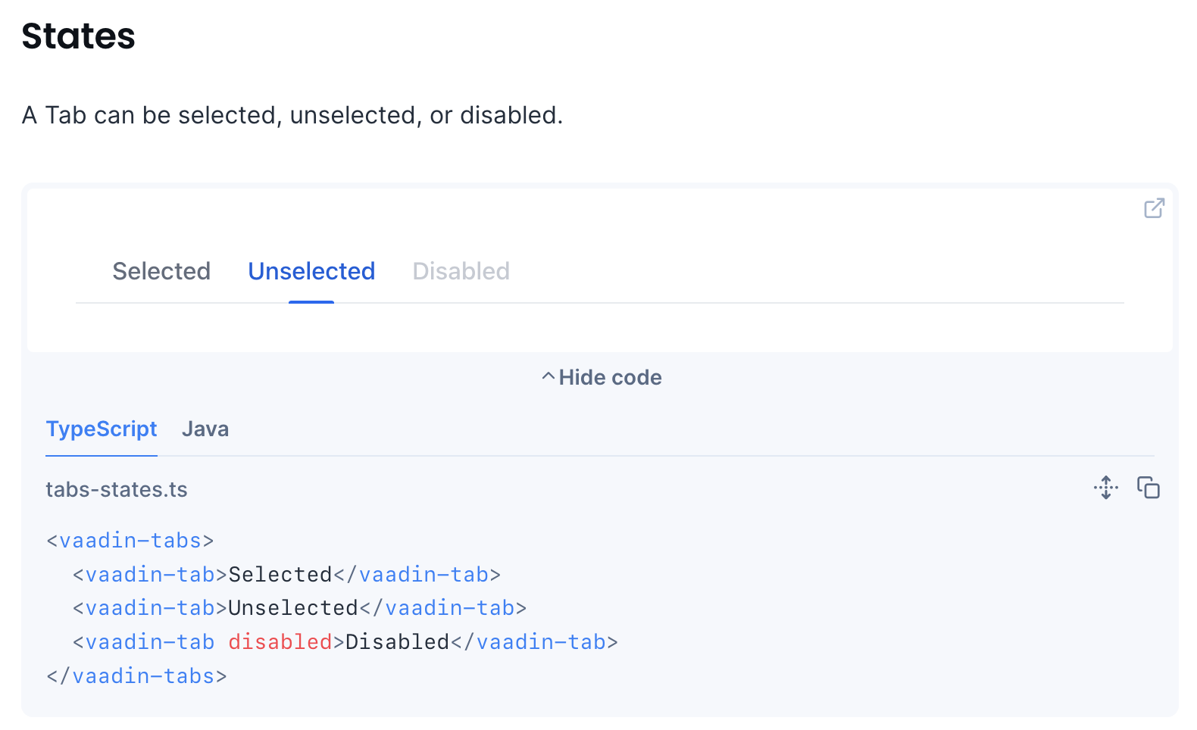Click the red disabled attribute in the code
The image size is (1197, 730).
[280, 641]
